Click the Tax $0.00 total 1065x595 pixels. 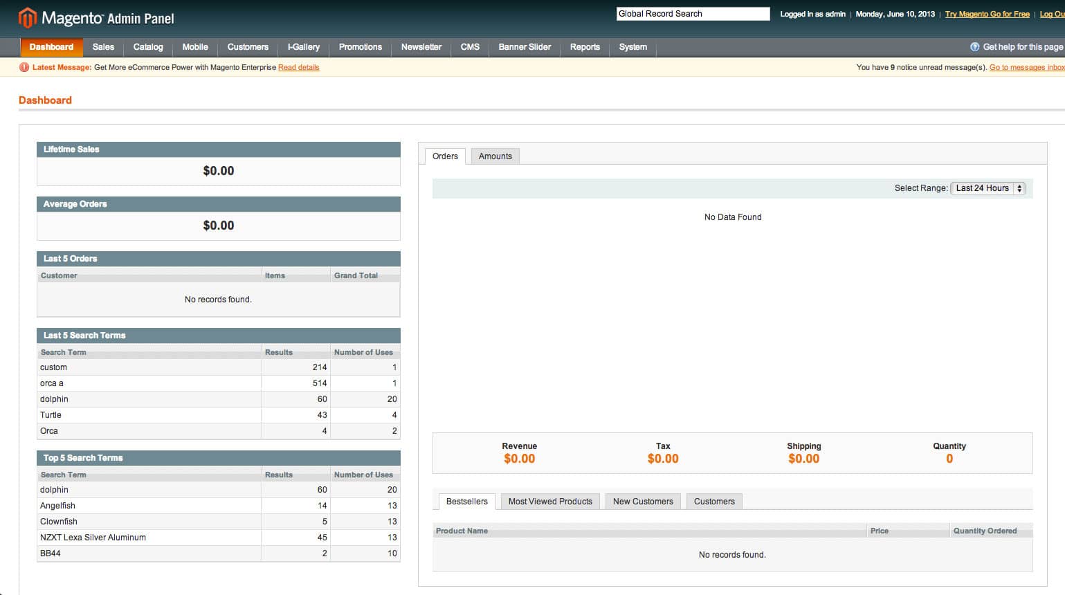click(663, 459)
